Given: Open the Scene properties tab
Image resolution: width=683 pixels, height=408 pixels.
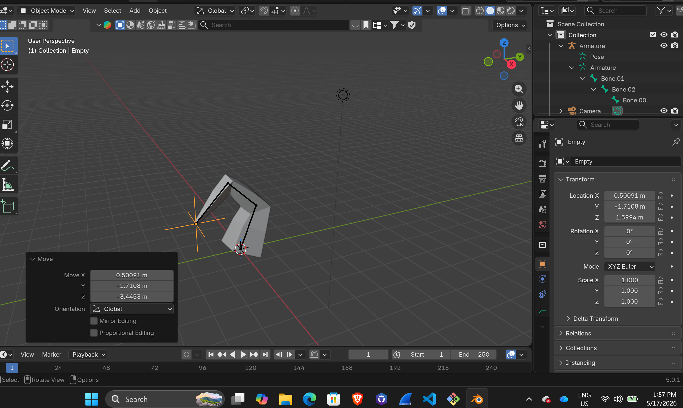Looking at the screenshot, I should [x=542, y=209].
